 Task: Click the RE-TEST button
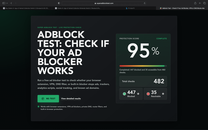coord(48,98)
